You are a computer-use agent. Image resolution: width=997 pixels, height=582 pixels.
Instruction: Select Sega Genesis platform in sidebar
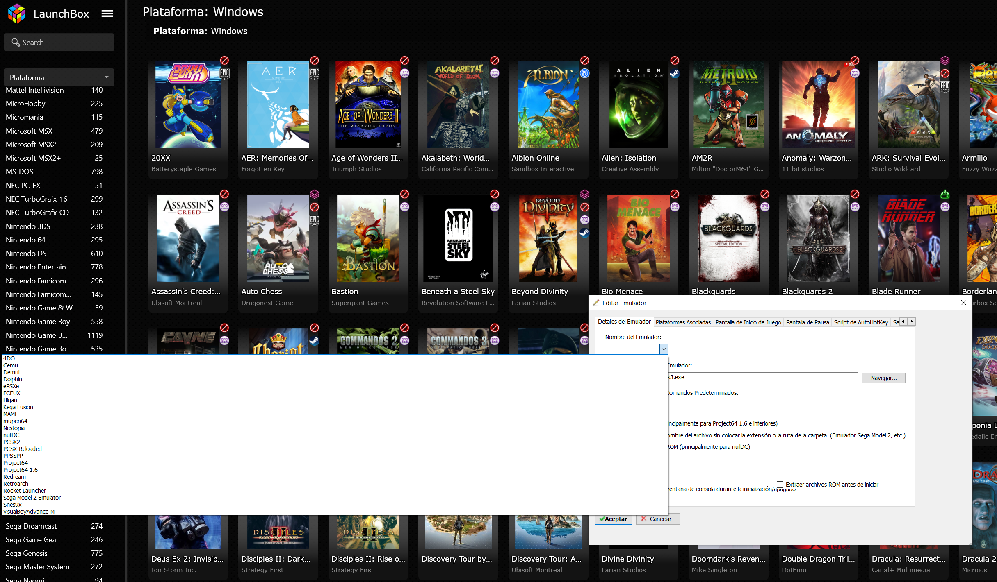pos(54,553)
